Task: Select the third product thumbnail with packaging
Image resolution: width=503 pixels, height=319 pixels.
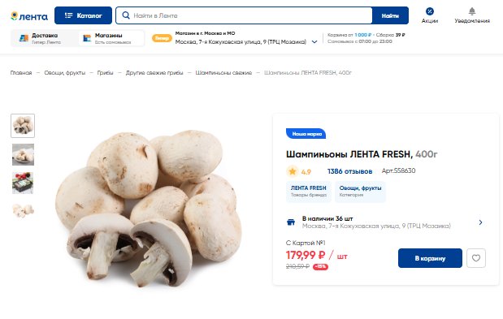Action: click(x=23, y=183)
